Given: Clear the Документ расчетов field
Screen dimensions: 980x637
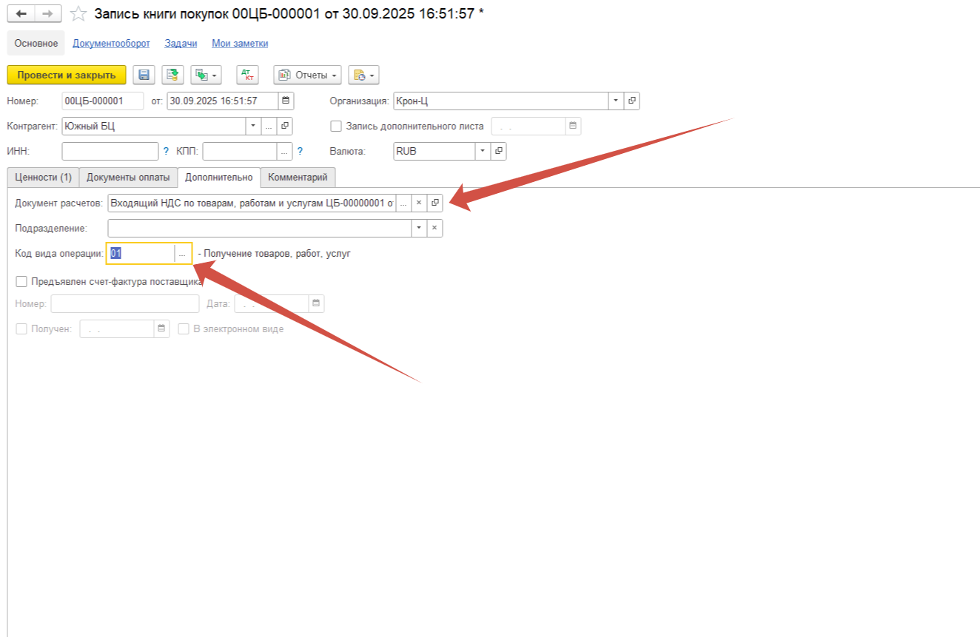Looking at the screenshot, I should point(419,203).
